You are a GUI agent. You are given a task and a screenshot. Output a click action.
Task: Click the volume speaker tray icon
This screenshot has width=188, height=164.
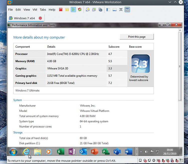(x=146, y=152)
